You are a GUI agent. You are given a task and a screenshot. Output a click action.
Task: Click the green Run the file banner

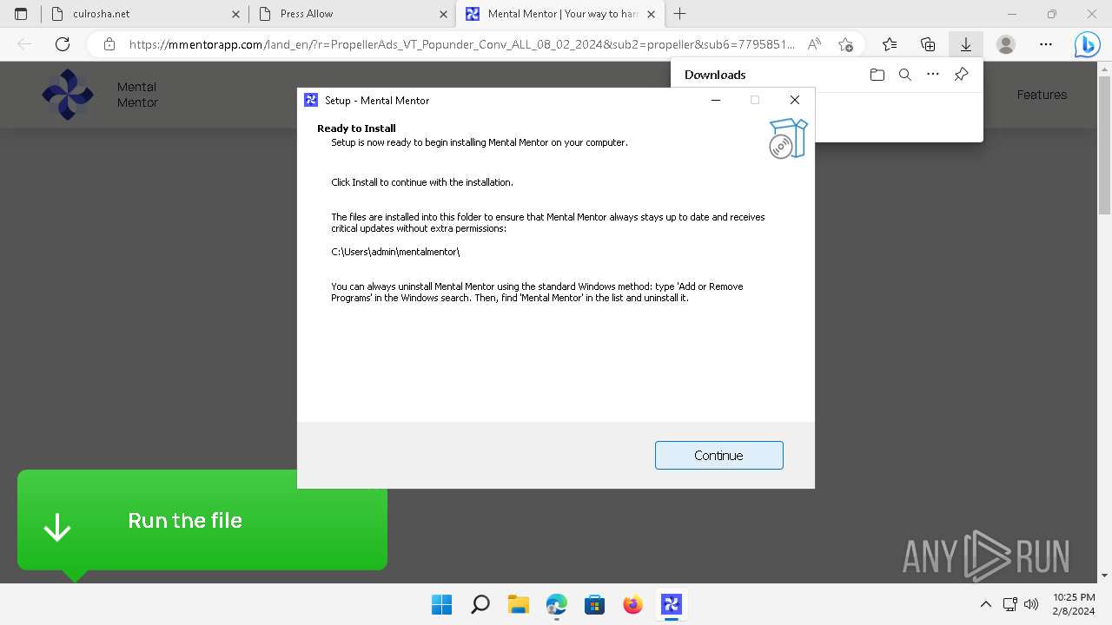click(x=202, y=521)
